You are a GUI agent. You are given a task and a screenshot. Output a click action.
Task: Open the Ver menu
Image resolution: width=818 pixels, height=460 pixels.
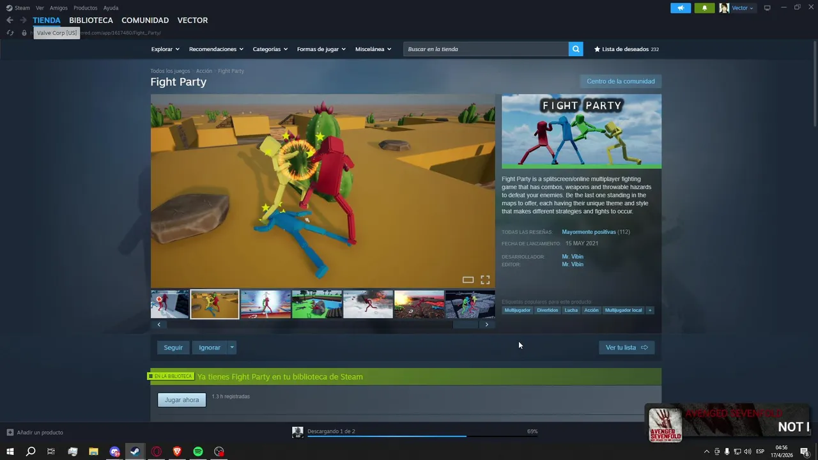tap(40, 8)
